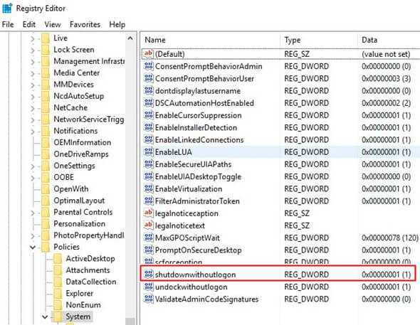Screen dimensions: 420x325
Task: Click the DWORD icon beside EnableLUA
Action: point(148,151)
